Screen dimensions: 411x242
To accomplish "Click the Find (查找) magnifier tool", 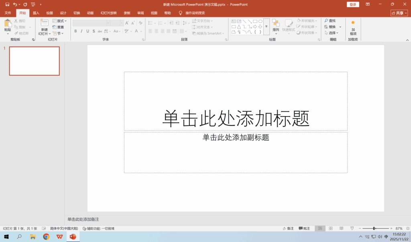I will pos(330,21).
